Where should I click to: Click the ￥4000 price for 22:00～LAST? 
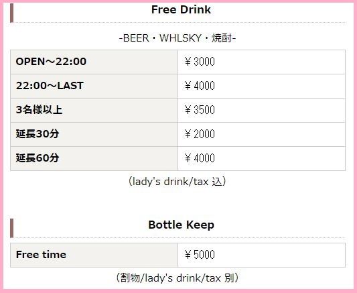coord(200,86)
